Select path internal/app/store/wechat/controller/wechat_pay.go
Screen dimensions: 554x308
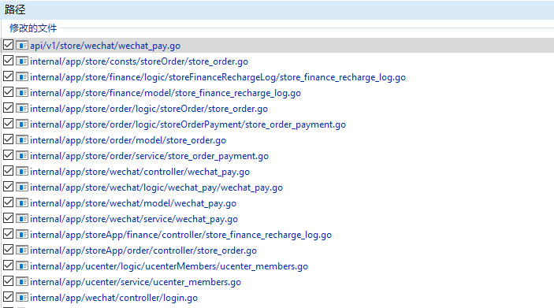(140, 172)
